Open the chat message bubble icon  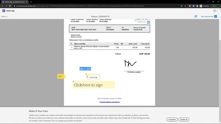tap(196, 17)
